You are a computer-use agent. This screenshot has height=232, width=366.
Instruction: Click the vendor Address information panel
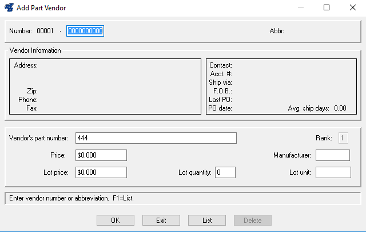(x=105, y=86)
